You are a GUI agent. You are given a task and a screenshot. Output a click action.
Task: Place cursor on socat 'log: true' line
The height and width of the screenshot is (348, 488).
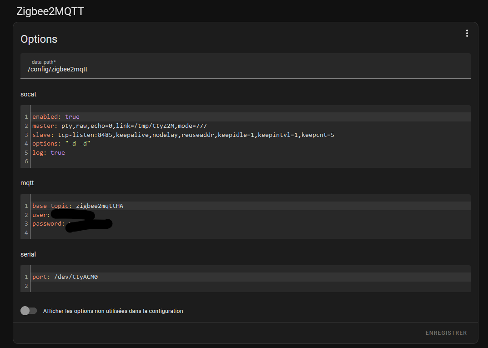[x=49, y=153]
